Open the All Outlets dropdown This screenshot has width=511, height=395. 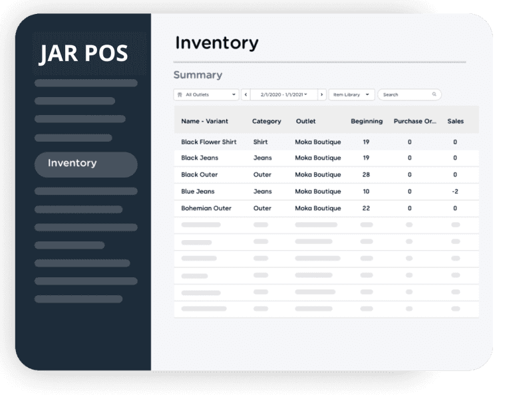[206, 94]
